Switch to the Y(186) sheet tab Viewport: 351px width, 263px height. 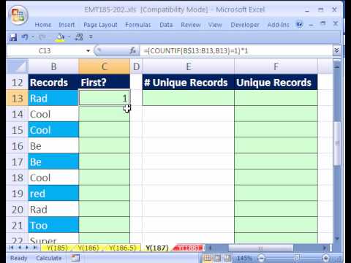[x=88, y=248]
